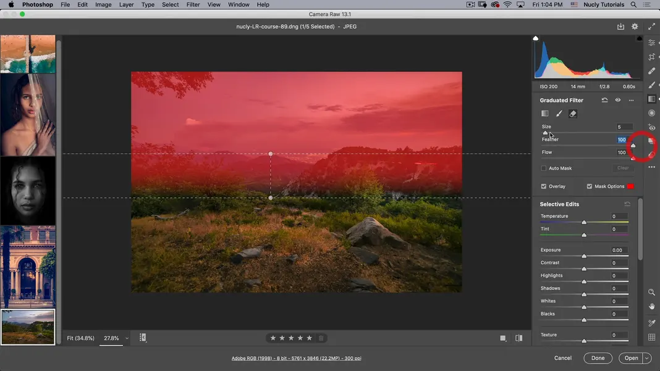
Task: Delete the image with trash icon
Action: pyautogui.click(x=321, y=338)
